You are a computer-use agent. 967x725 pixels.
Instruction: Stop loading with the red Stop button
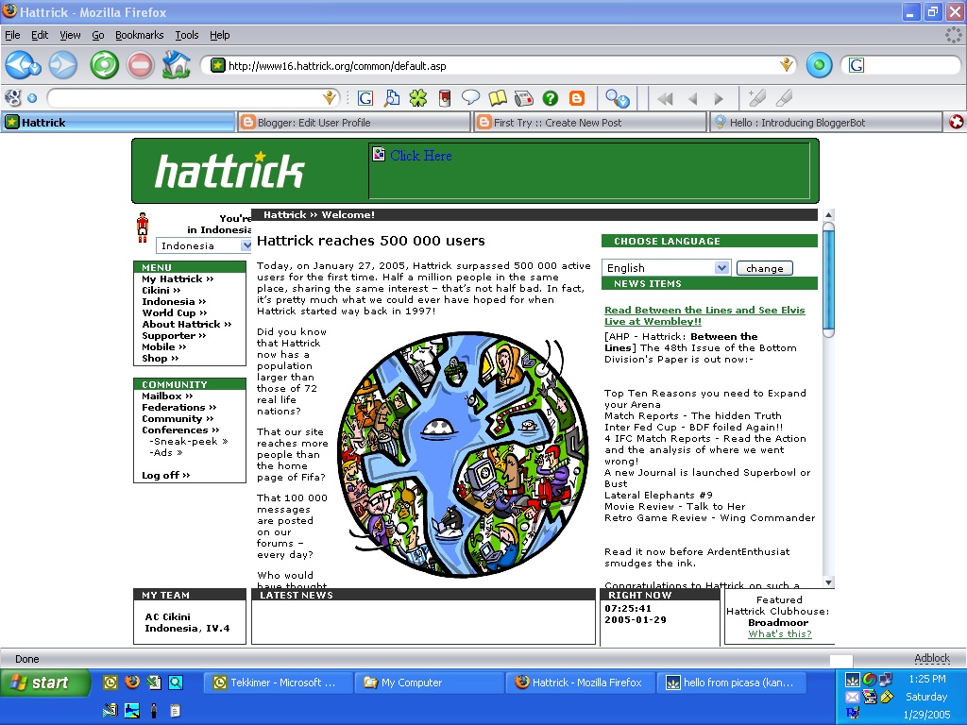tap(141, 65)
